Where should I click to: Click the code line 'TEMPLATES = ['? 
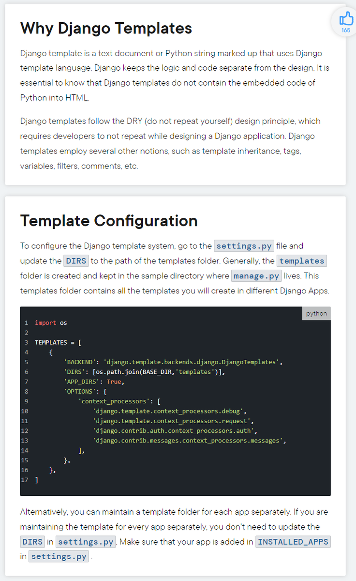[x=58, y=342]
